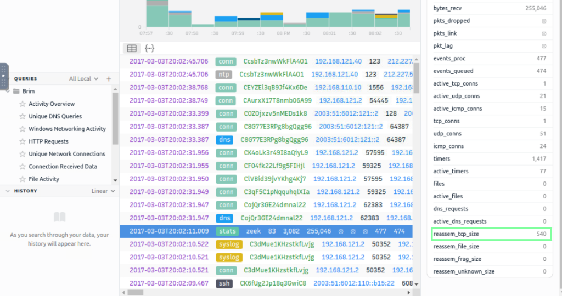Switch to the JSON object view icon
Screen dimensions: 562x296
[149, 48]
